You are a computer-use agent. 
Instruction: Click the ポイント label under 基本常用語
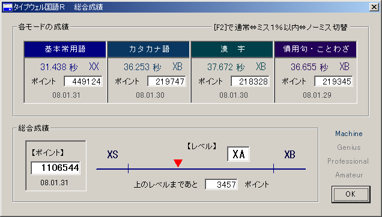[x=44, y=82]
